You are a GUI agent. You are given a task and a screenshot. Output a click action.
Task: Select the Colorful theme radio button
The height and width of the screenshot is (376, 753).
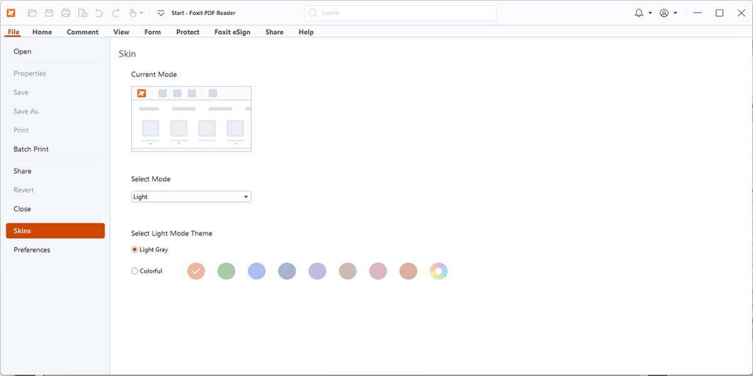(134, 271)
